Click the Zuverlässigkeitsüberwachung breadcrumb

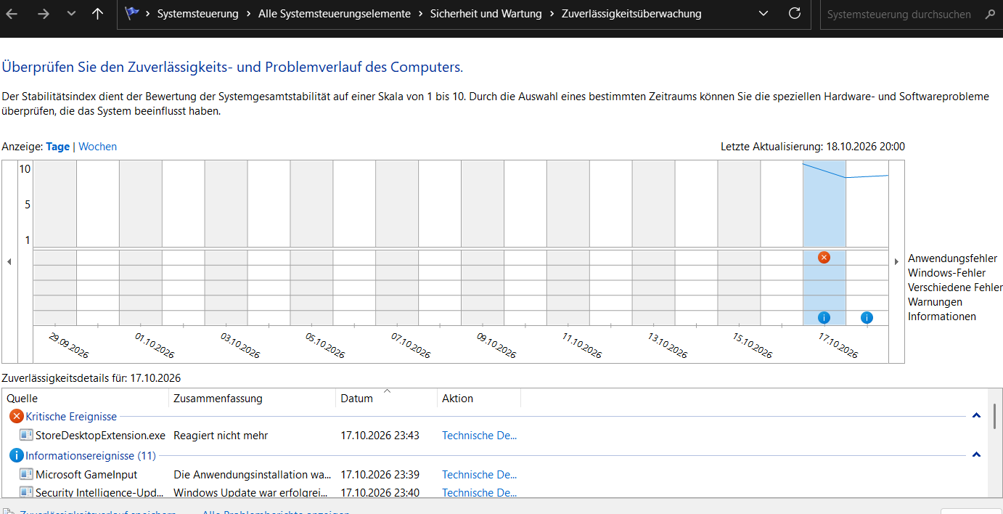631,14
